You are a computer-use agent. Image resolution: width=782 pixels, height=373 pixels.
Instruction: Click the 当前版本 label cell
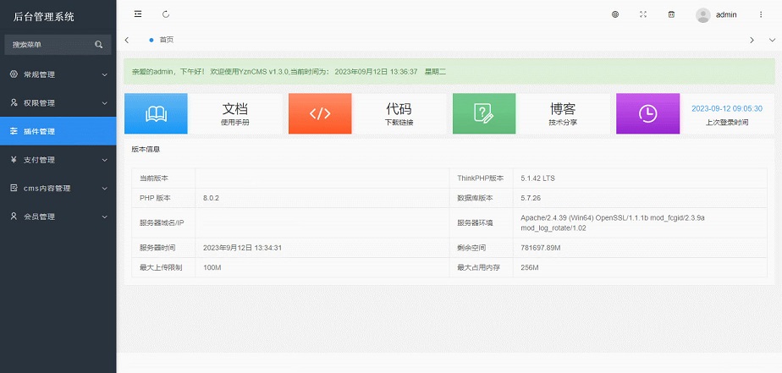pyautogui.click(x=163, y=178)
